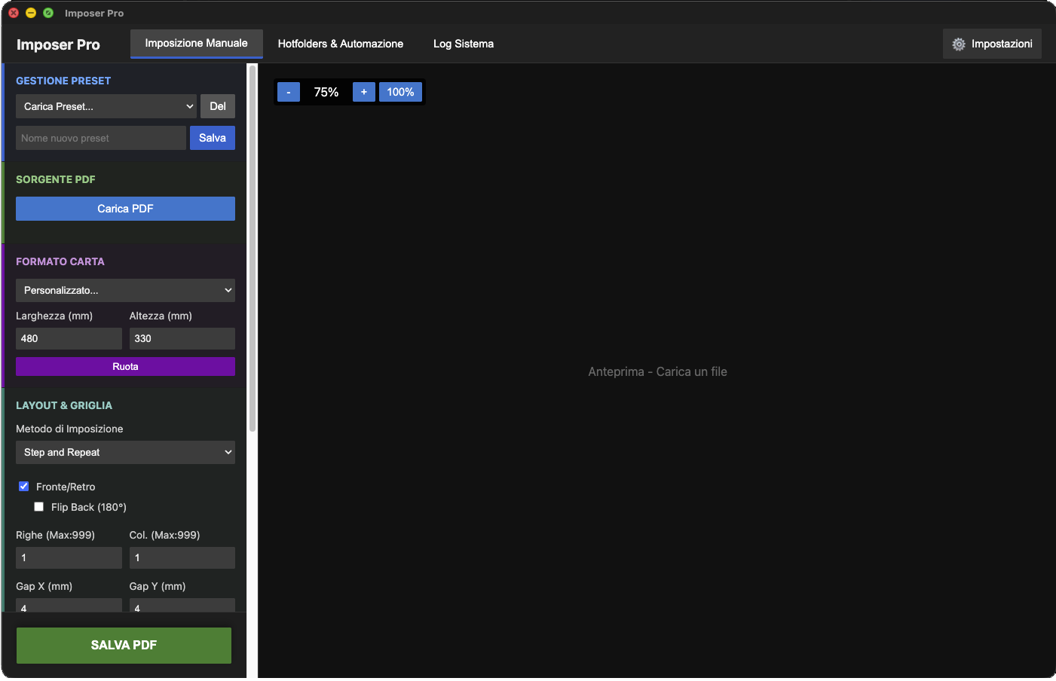Screen dimensions: 1056x681
Task: Zoom in using the plus button
Action: tap(363, 91)
